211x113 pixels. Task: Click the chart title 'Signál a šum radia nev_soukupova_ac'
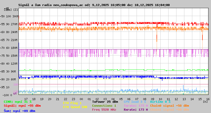[51, 5]
